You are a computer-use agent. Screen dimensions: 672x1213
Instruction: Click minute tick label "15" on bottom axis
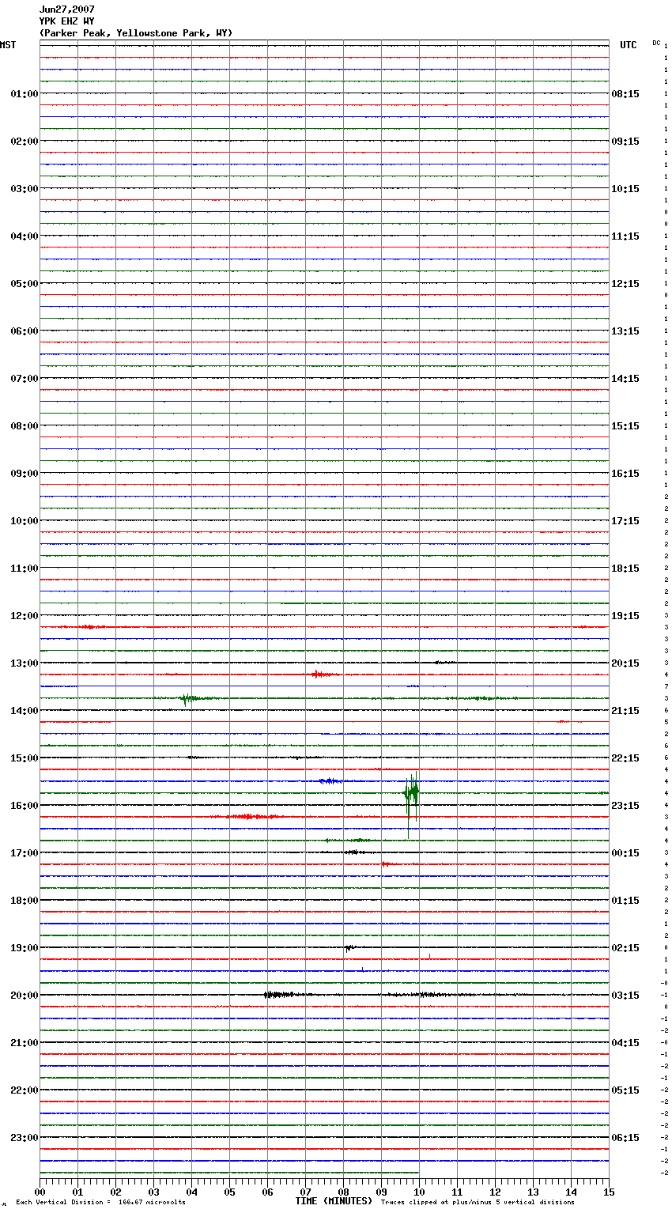coord(609,1192)
